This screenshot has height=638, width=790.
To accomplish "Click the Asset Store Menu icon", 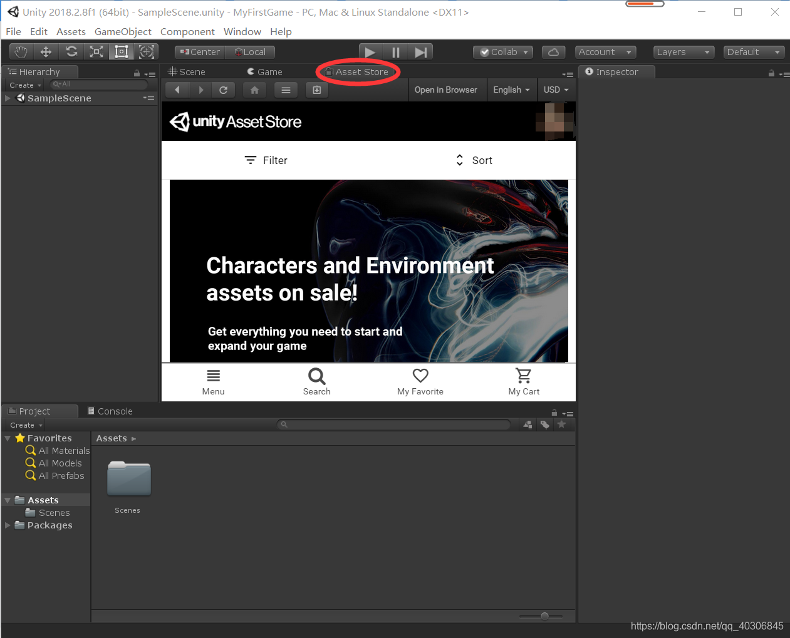I will click(x=213, y=382).
